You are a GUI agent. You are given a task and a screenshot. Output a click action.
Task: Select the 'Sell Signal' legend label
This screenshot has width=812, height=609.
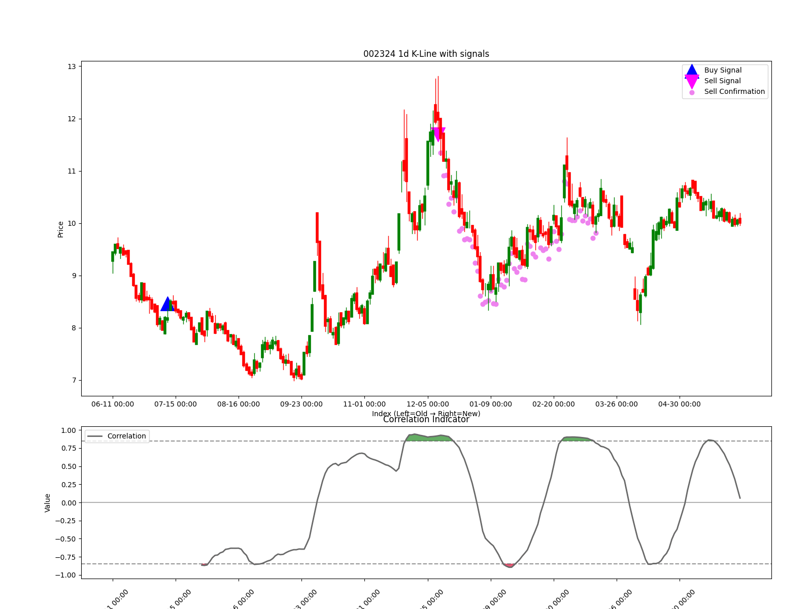tap(722, 81)
